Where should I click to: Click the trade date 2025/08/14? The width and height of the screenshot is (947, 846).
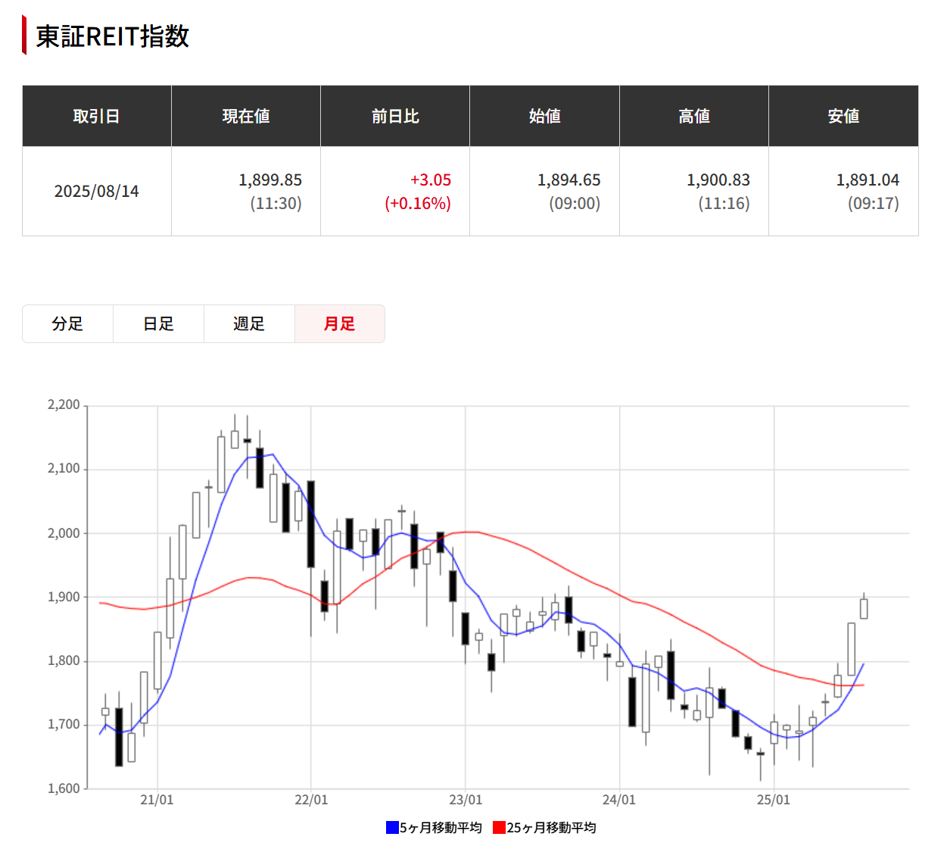coord(97,191)
